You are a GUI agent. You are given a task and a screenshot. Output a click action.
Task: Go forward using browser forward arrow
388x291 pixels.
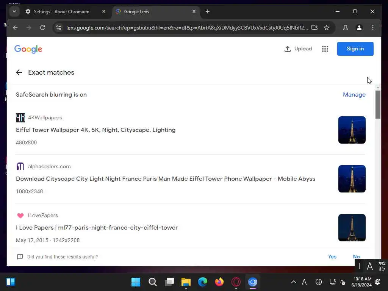(x=29, y=28)
